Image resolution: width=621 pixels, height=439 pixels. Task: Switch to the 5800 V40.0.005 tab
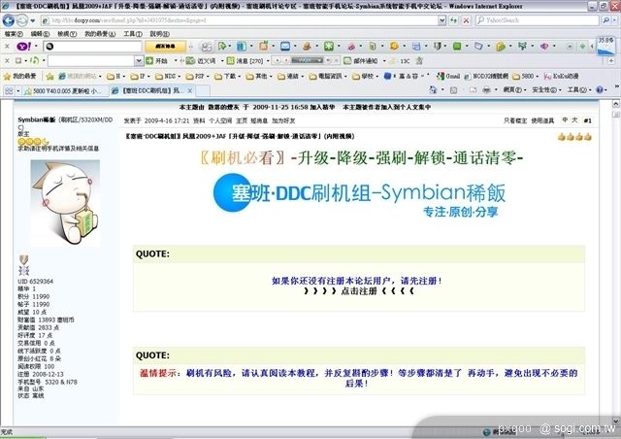coord(65,91)
